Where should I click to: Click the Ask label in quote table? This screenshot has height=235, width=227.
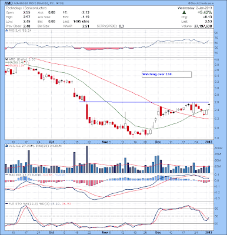[41, 12]
